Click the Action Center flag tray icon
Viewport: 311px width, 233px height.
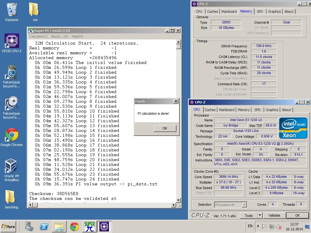(264, 226)
